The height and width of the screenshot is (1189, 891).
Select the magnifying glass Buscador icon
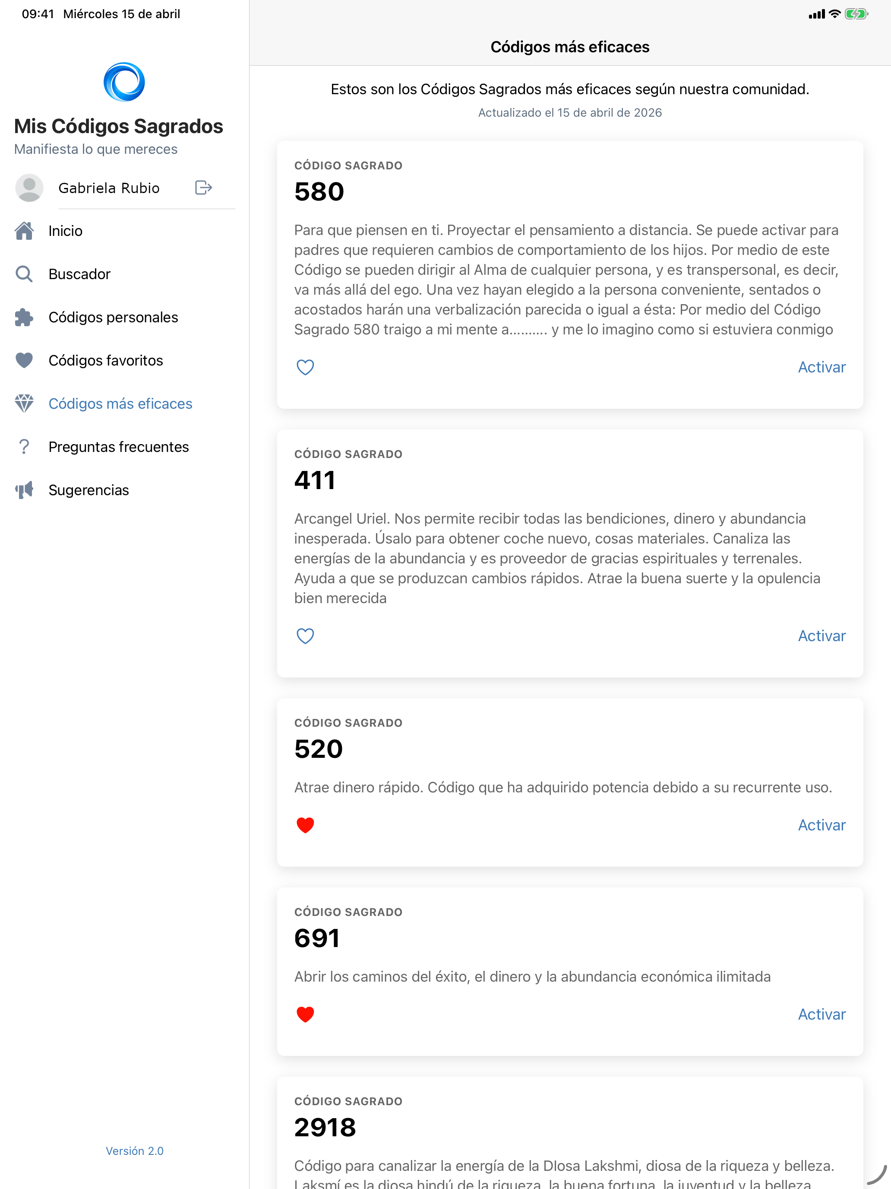24,273
